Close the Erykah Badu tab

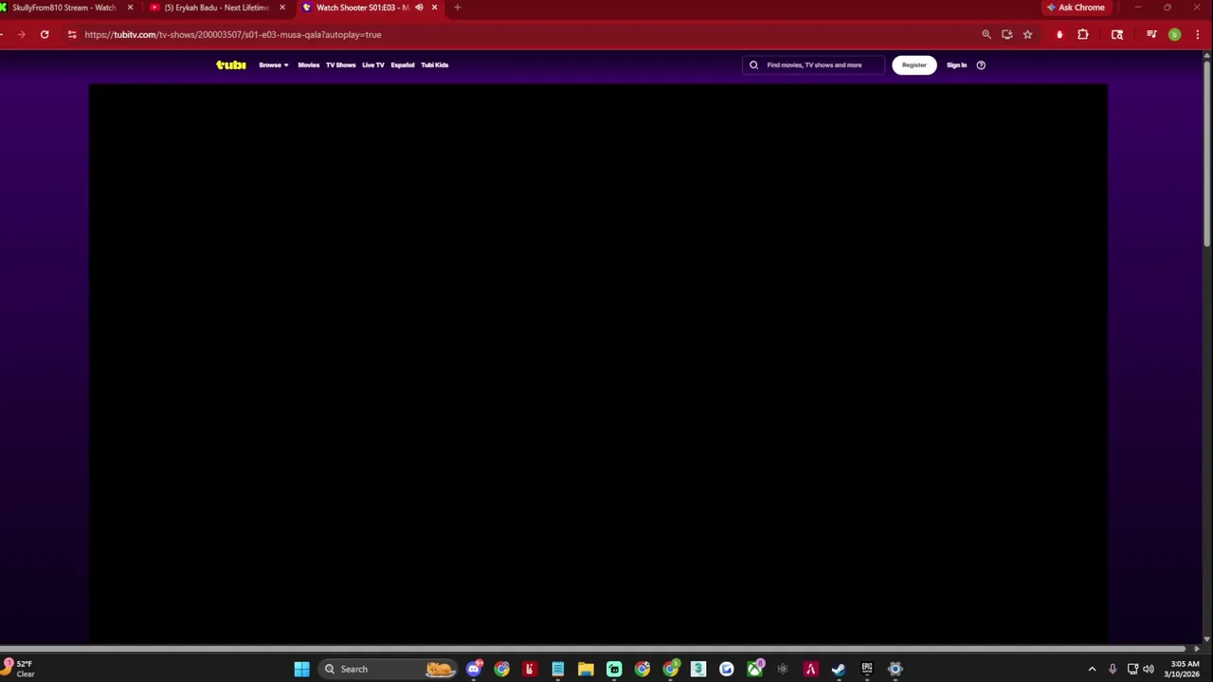pyautogui.click(x=282, y=8)
